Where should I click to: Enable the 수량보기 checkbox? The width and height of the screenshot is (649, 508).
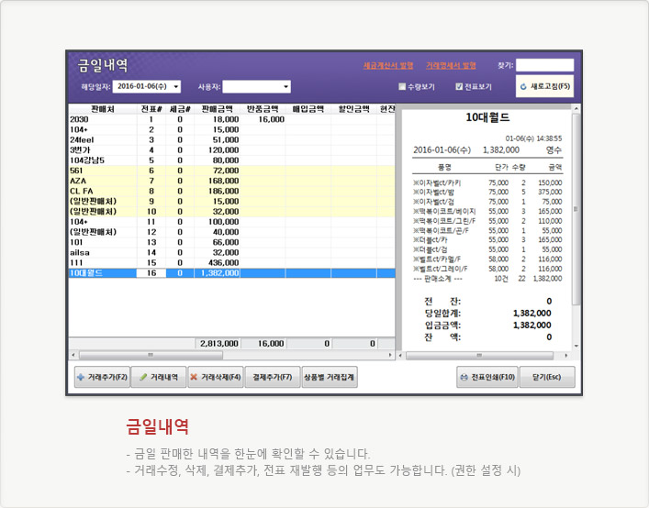tap(401, 86)
